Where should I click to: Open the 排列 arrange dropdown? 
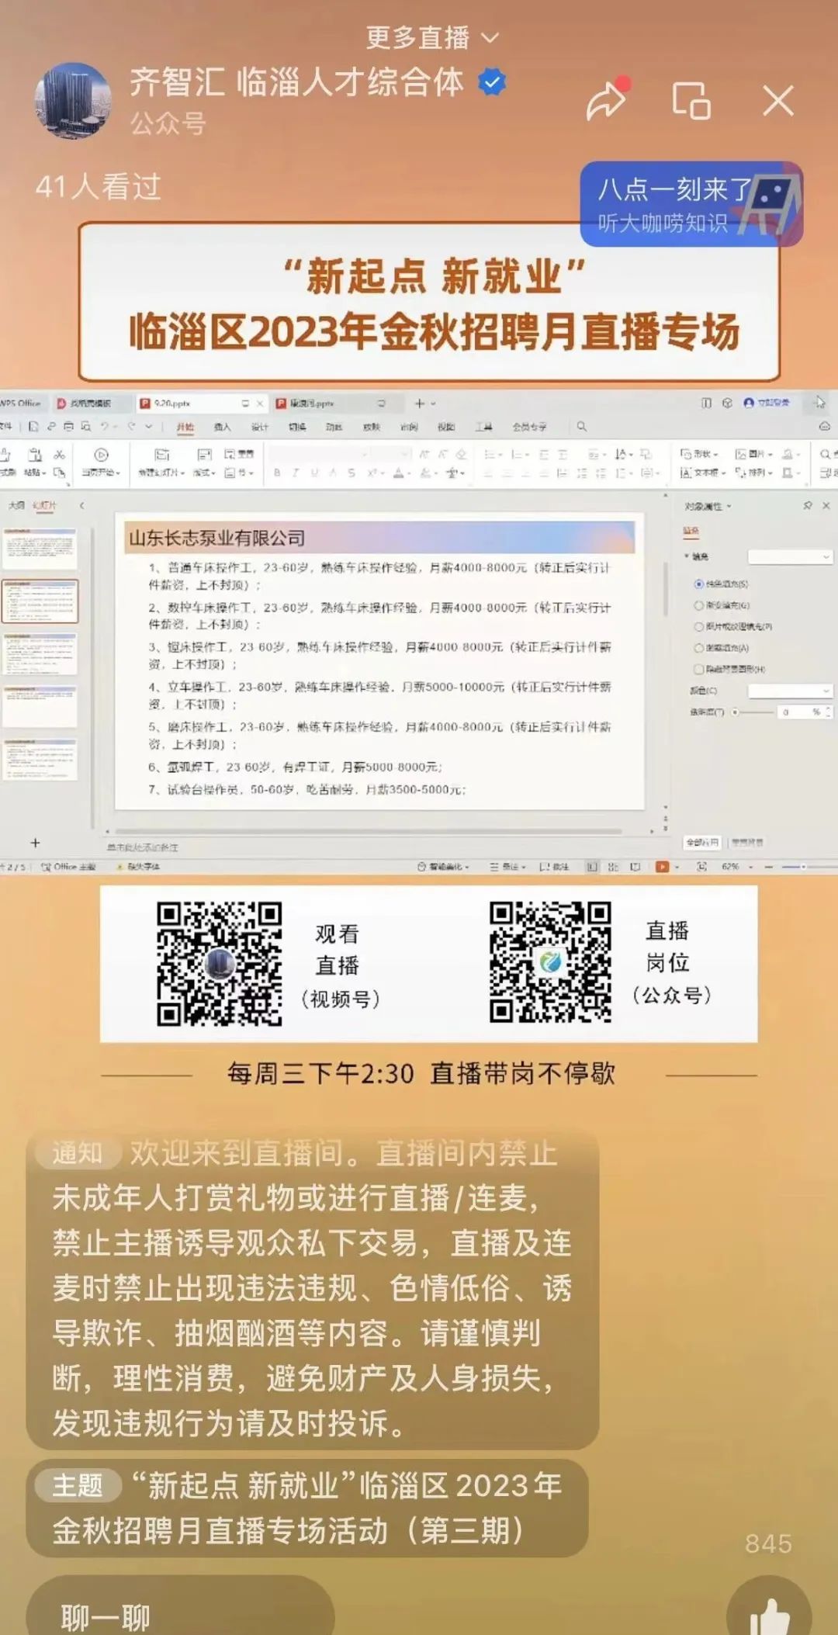tap(753, 473)
